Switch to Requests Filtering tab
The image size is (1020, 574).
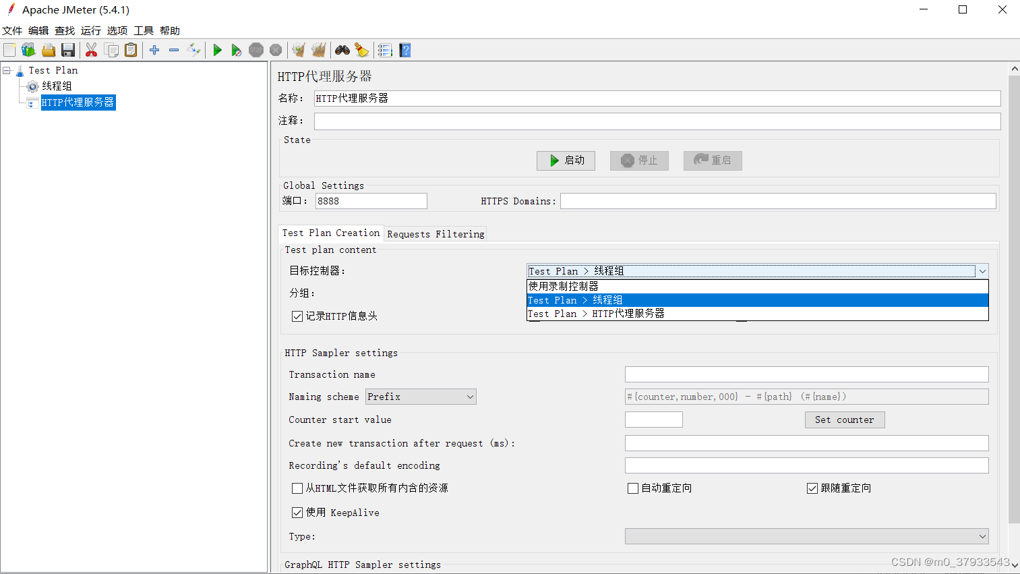[x=436, y=234]
